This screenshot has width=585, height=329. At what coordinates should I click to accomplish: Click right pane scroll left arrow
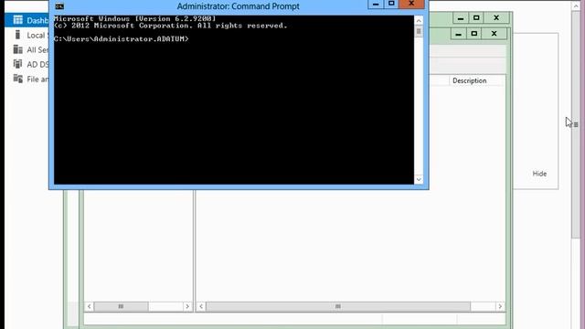[x=201, y=306]
